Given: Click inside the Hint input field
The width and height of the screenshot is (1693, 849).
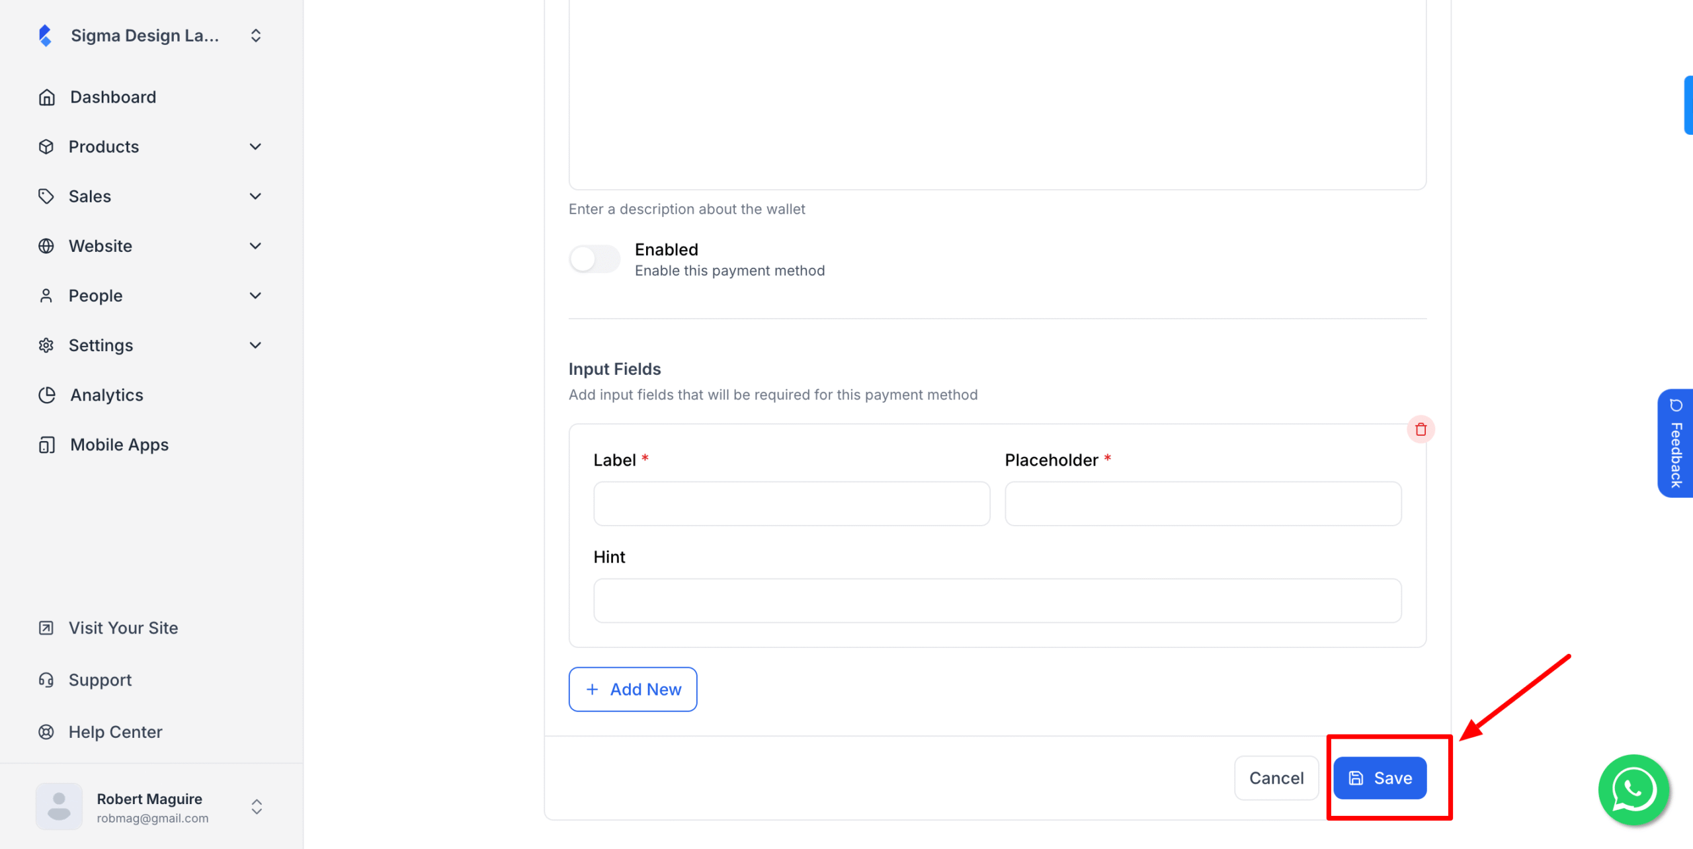Looking at the screenshot, I should click(x=997, y=600).
